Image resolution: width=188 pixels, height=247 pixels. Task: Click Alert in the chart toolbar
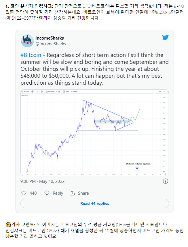click(x=66, y=92)
